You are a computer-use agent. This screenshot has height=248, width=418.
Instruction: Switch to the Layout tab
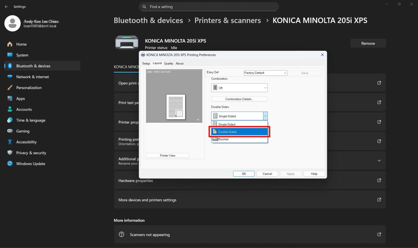click(157, 63)
